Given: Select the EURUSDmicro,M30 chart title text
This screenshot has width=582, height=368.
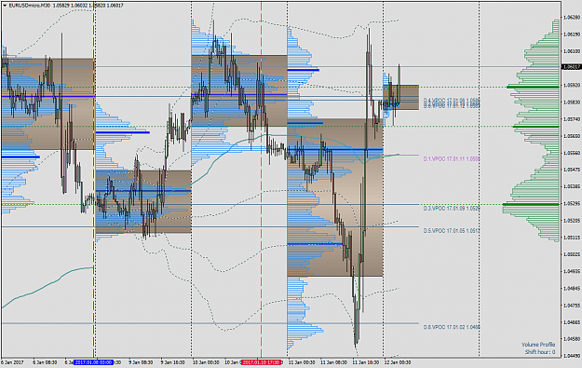Looking at the screenshot, I should (29, 6).
